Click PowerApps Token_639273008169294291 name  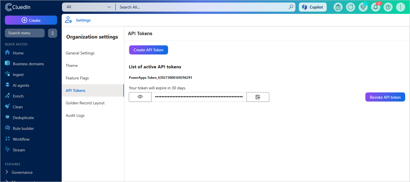click(x=160, y=77)
